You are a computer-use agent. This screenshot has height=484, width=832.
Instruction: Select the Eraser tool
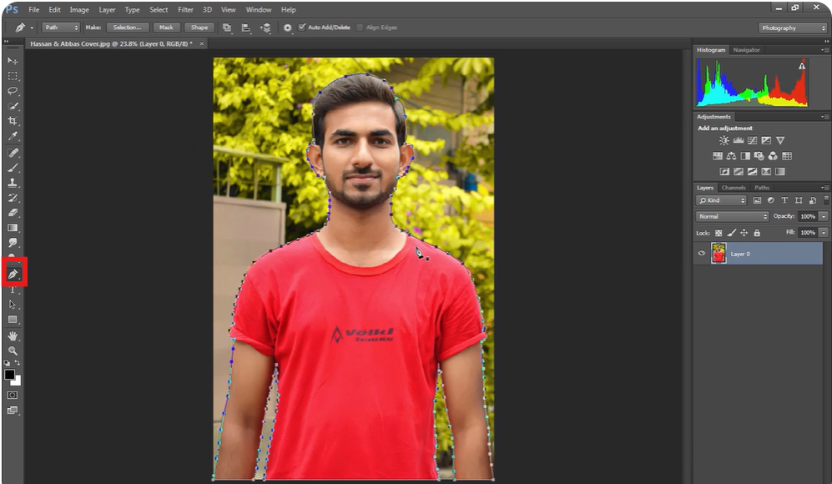coord(13,212)
